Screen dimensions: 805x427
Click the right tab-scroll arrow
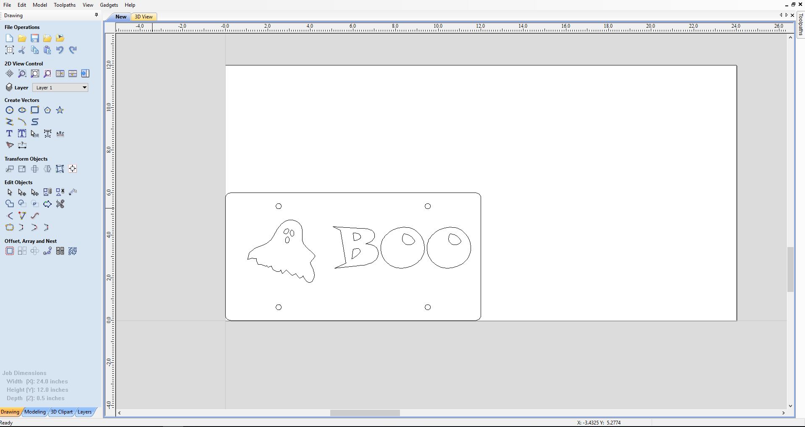[787, 15]
